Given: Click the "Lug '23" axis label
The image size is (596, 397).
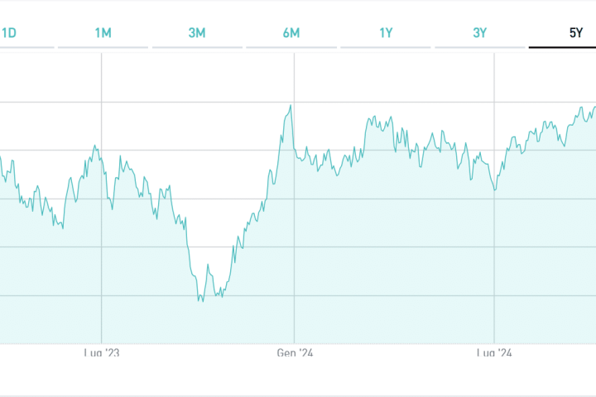Looking at the screenshot, I should click(101, 353).
